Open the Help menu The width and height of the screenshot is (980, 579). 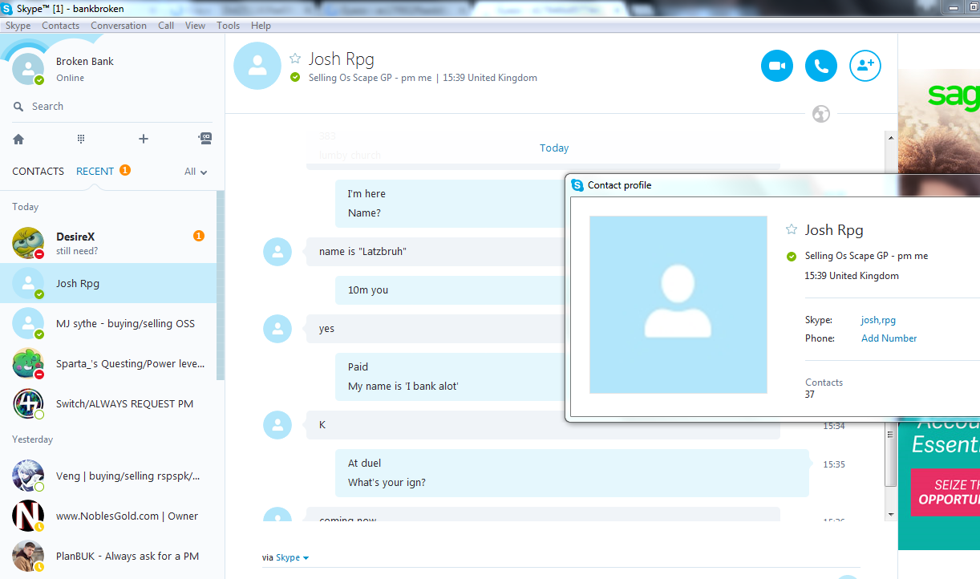(x=261, y=26)
